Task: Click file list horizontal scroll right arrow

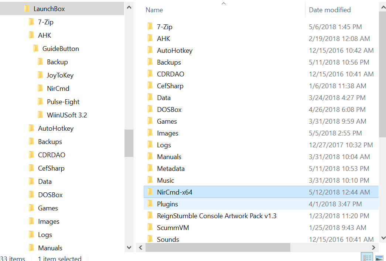Action: (x=373, y=247)
